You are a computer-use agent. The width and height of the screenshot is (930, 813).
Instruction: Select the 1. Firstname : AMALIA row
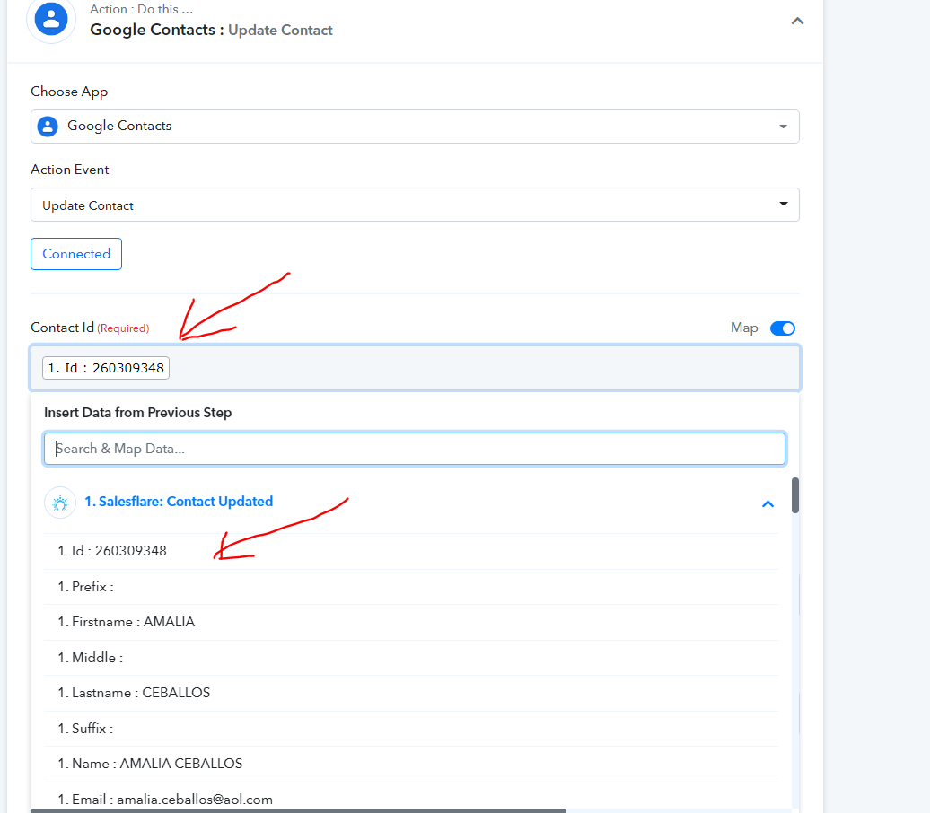[411, 622]
